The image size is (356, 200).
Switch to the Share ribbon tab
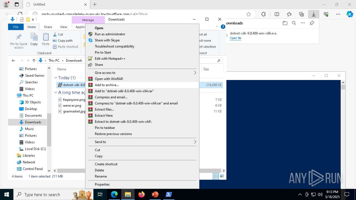point(48,27)
